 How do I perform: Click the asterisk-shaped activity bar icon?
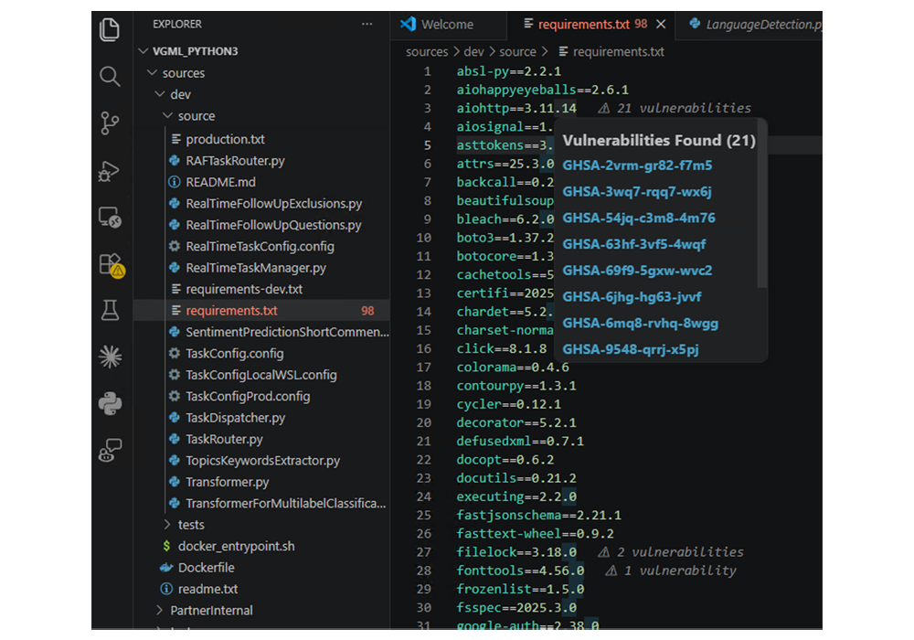coord(111,357)
